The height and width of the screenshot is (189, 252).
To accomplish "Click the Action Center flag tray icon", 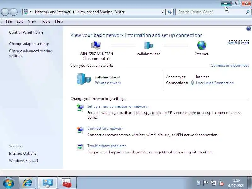I will click(x=206, y=183).
